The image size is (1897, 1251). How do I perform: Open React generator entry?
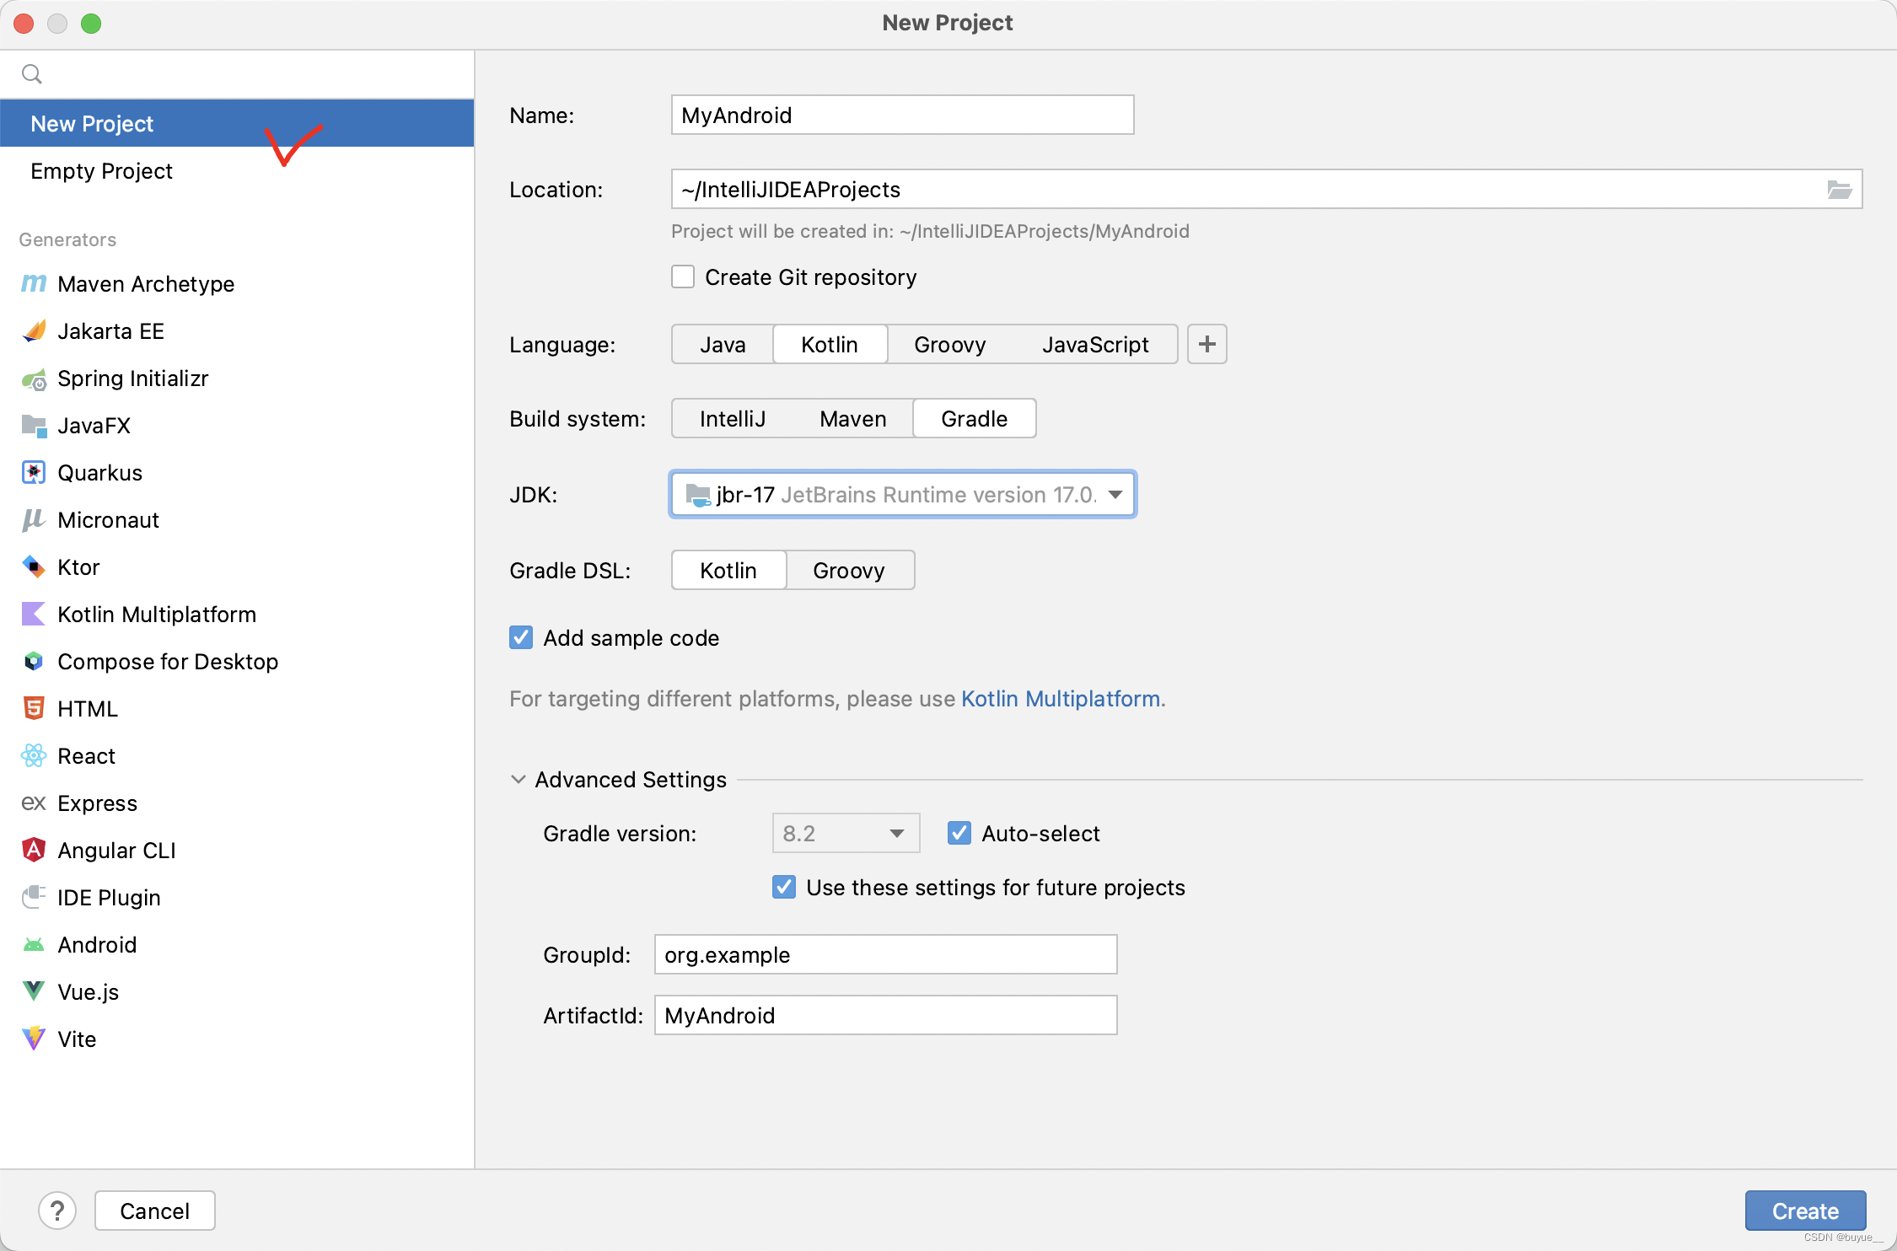pos(237,756)
